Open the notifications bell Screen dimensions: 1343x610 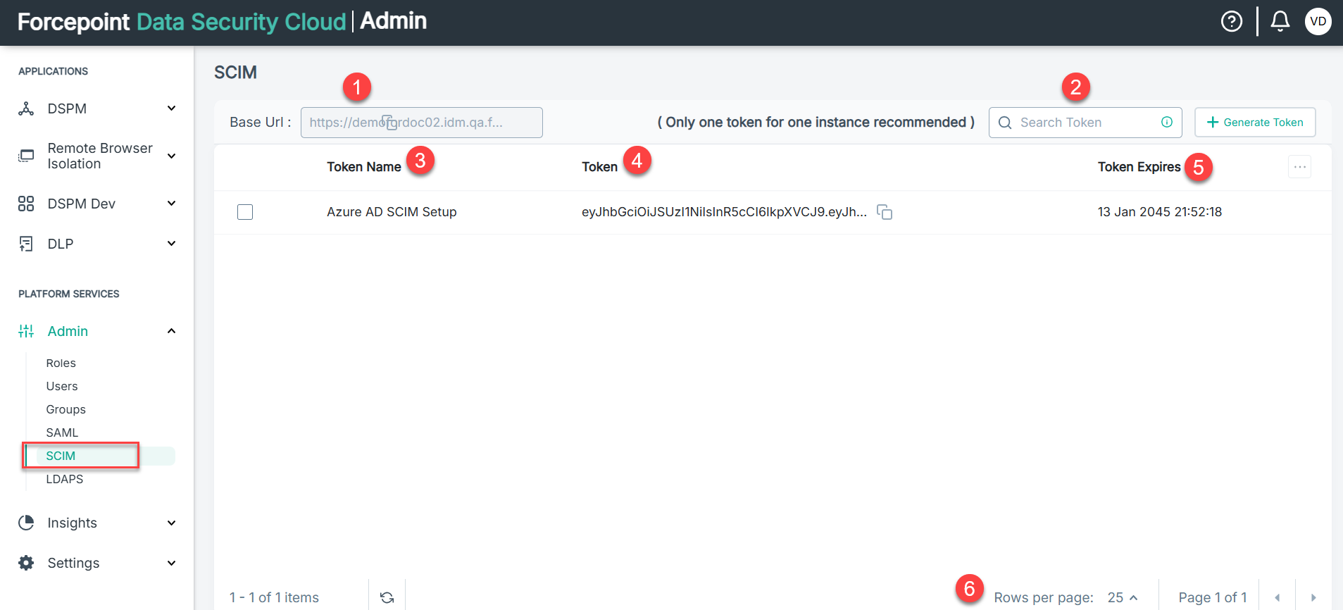1280,22
